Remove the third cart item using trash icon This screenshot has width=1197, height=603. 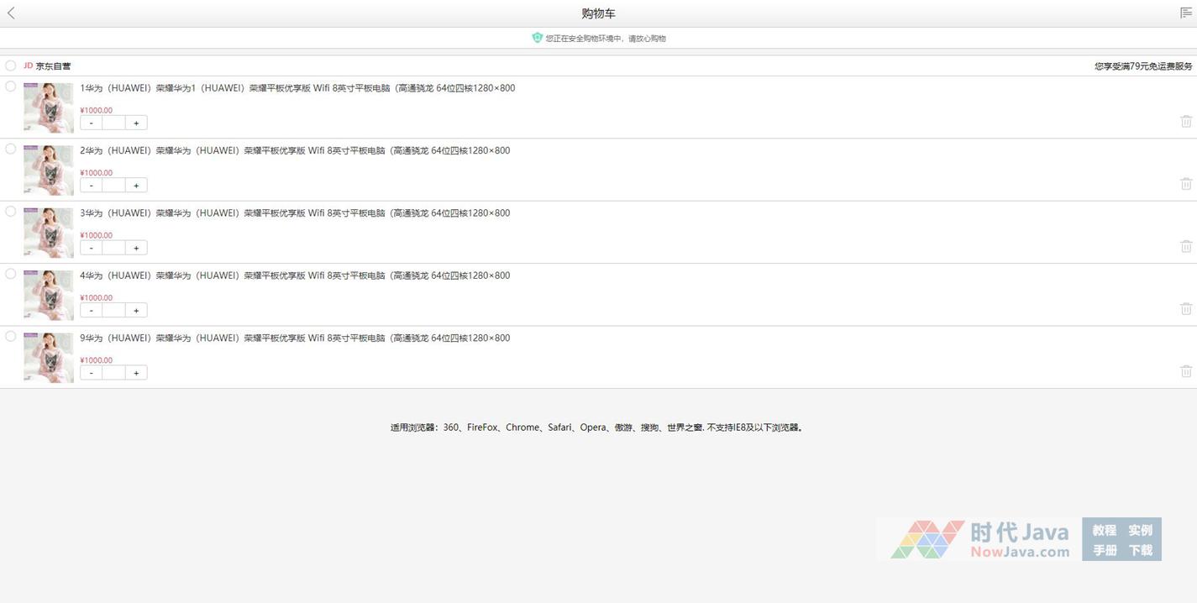1186,246
